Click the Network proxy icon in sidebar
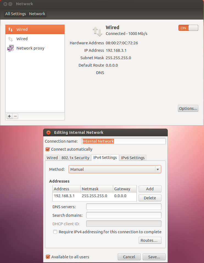The image size is (204, 263). (x=11, y=48)
